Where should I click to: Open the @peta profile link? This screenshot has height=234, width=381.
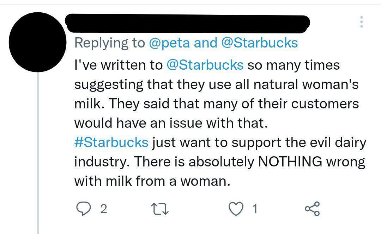tap(170, 43)
